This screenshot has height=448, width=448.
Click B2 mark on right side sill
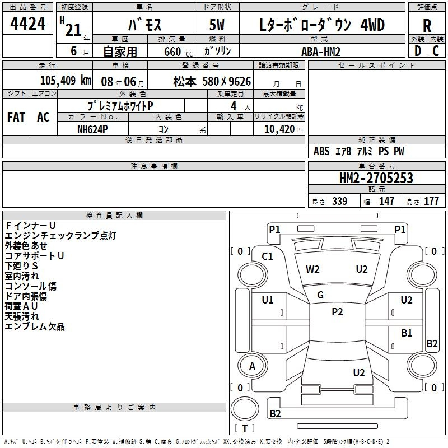[x=432, y=343]
